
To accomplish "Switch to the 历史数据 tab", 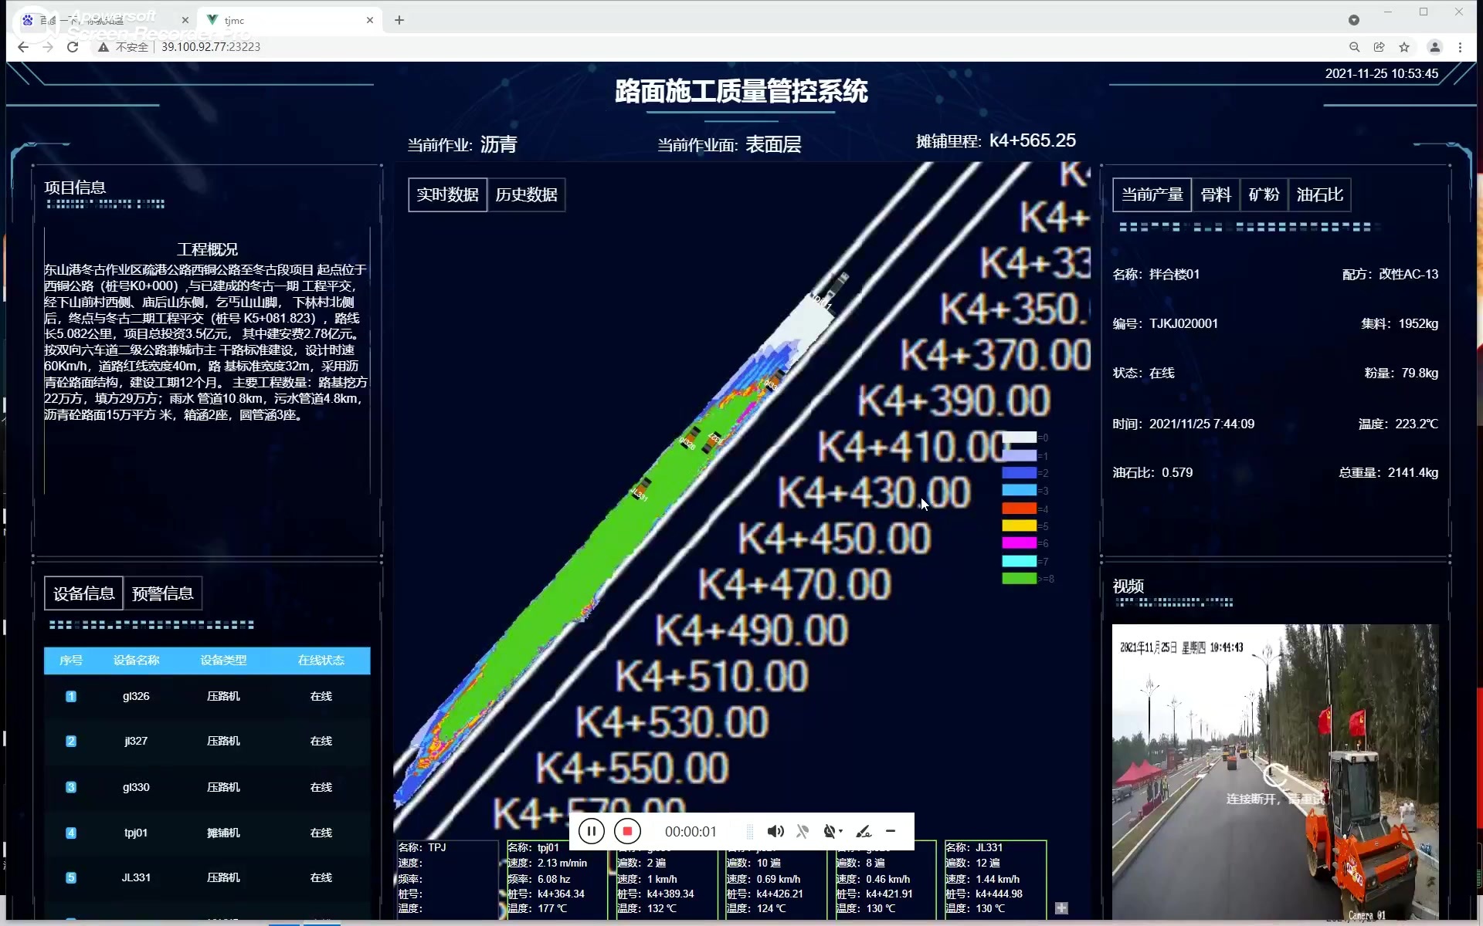I will point(526,194).
